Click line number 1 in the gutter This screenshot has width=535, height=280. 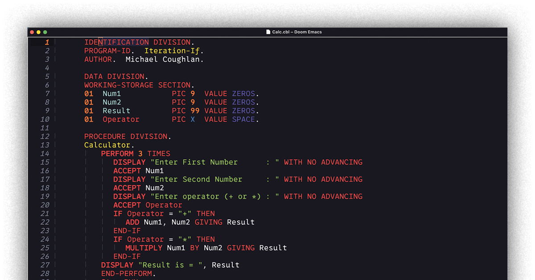click(46, 42)
